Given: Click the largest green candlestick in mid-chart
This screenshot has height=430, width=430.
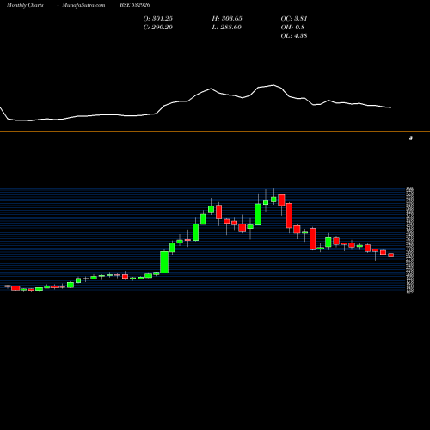Looking at the screenshot, I should (164, 262).
